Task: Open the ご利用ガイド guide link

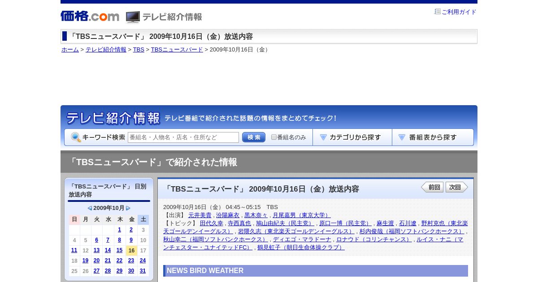Action: point(459,12)
